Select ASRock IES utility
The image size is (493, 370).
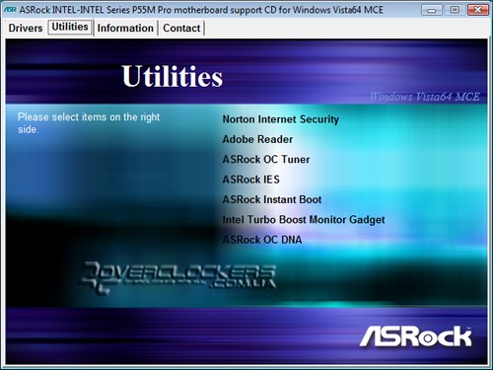[250, 180]
